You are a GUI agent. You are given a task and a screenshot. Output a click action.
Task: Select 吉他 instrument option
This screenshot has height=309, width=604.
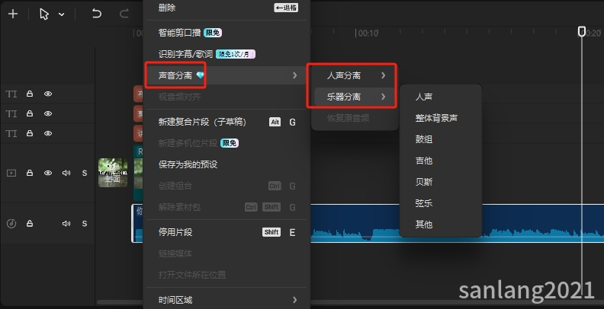coord(441,161)
